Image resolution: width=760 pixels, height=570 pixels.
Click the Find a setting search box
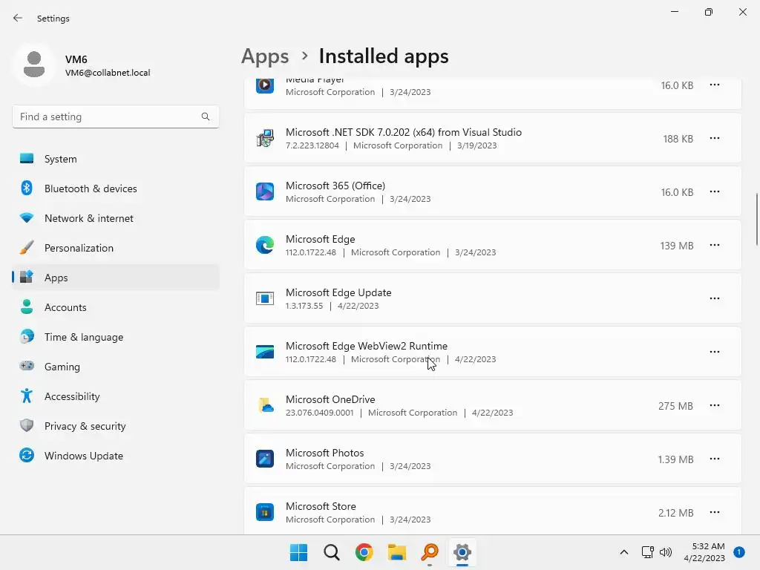(108, 117)
